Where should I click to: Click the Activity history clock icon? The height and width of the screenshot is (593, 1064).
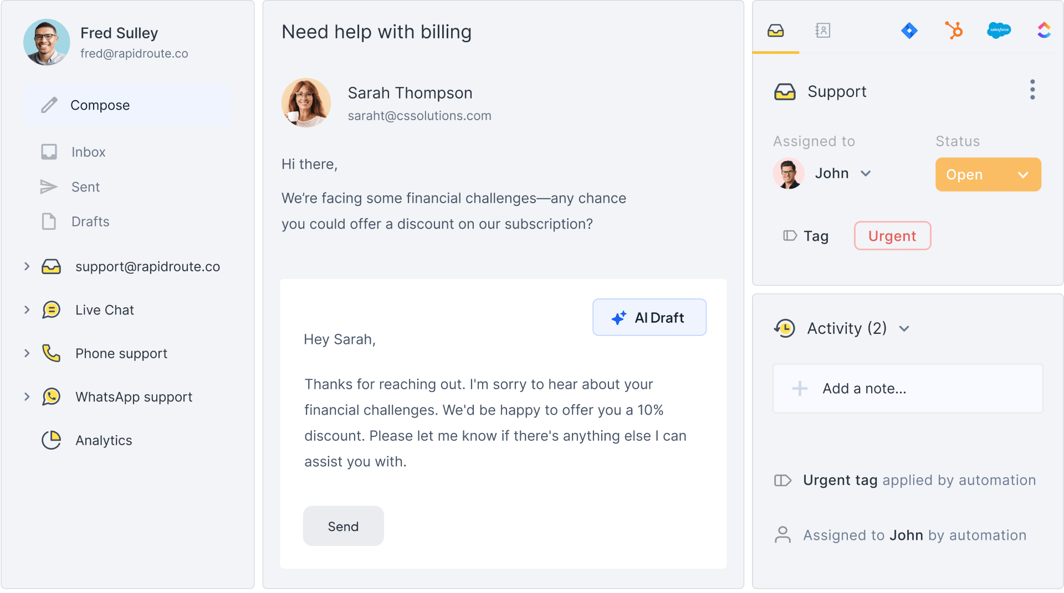click(x=785, y=328)
